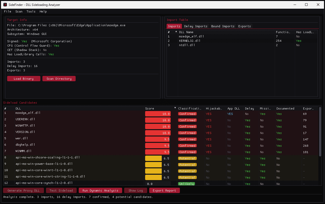The width and height of the screenshot is (325, 204).
Task: Click the Functio... column header
Action: point(283,32)
